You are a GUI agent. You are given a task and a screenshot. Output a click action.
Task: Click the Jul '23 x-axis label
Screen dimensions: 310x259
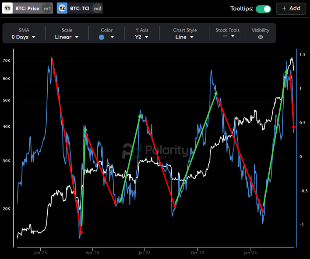click(144, 253)
